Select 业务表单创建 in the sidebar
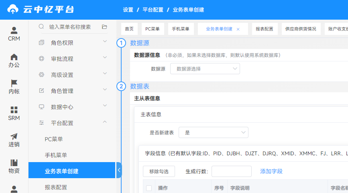This screenshot has width=348, height=193. click(x=72, y=170)
